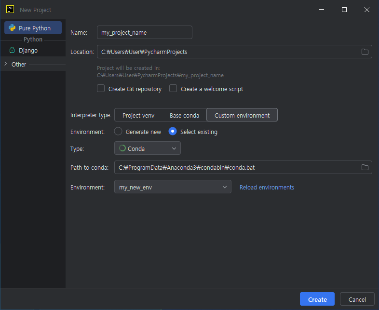Close the New Project dialog

click(366, 10)
